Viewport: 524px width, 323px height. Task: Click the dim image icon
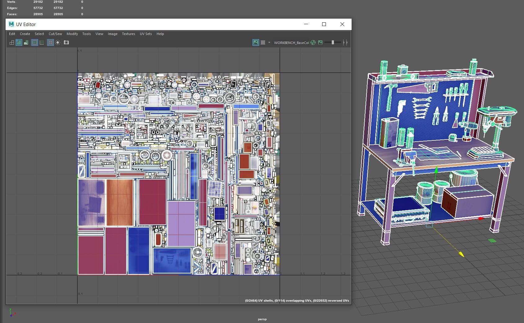click(x=320, y=42)
